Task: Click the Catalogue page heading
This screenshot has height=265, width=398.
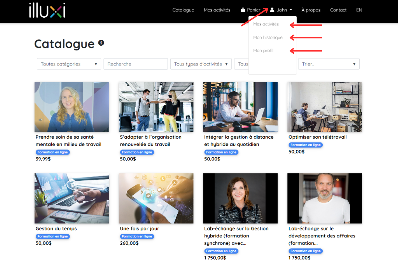Action: point(64,44)
